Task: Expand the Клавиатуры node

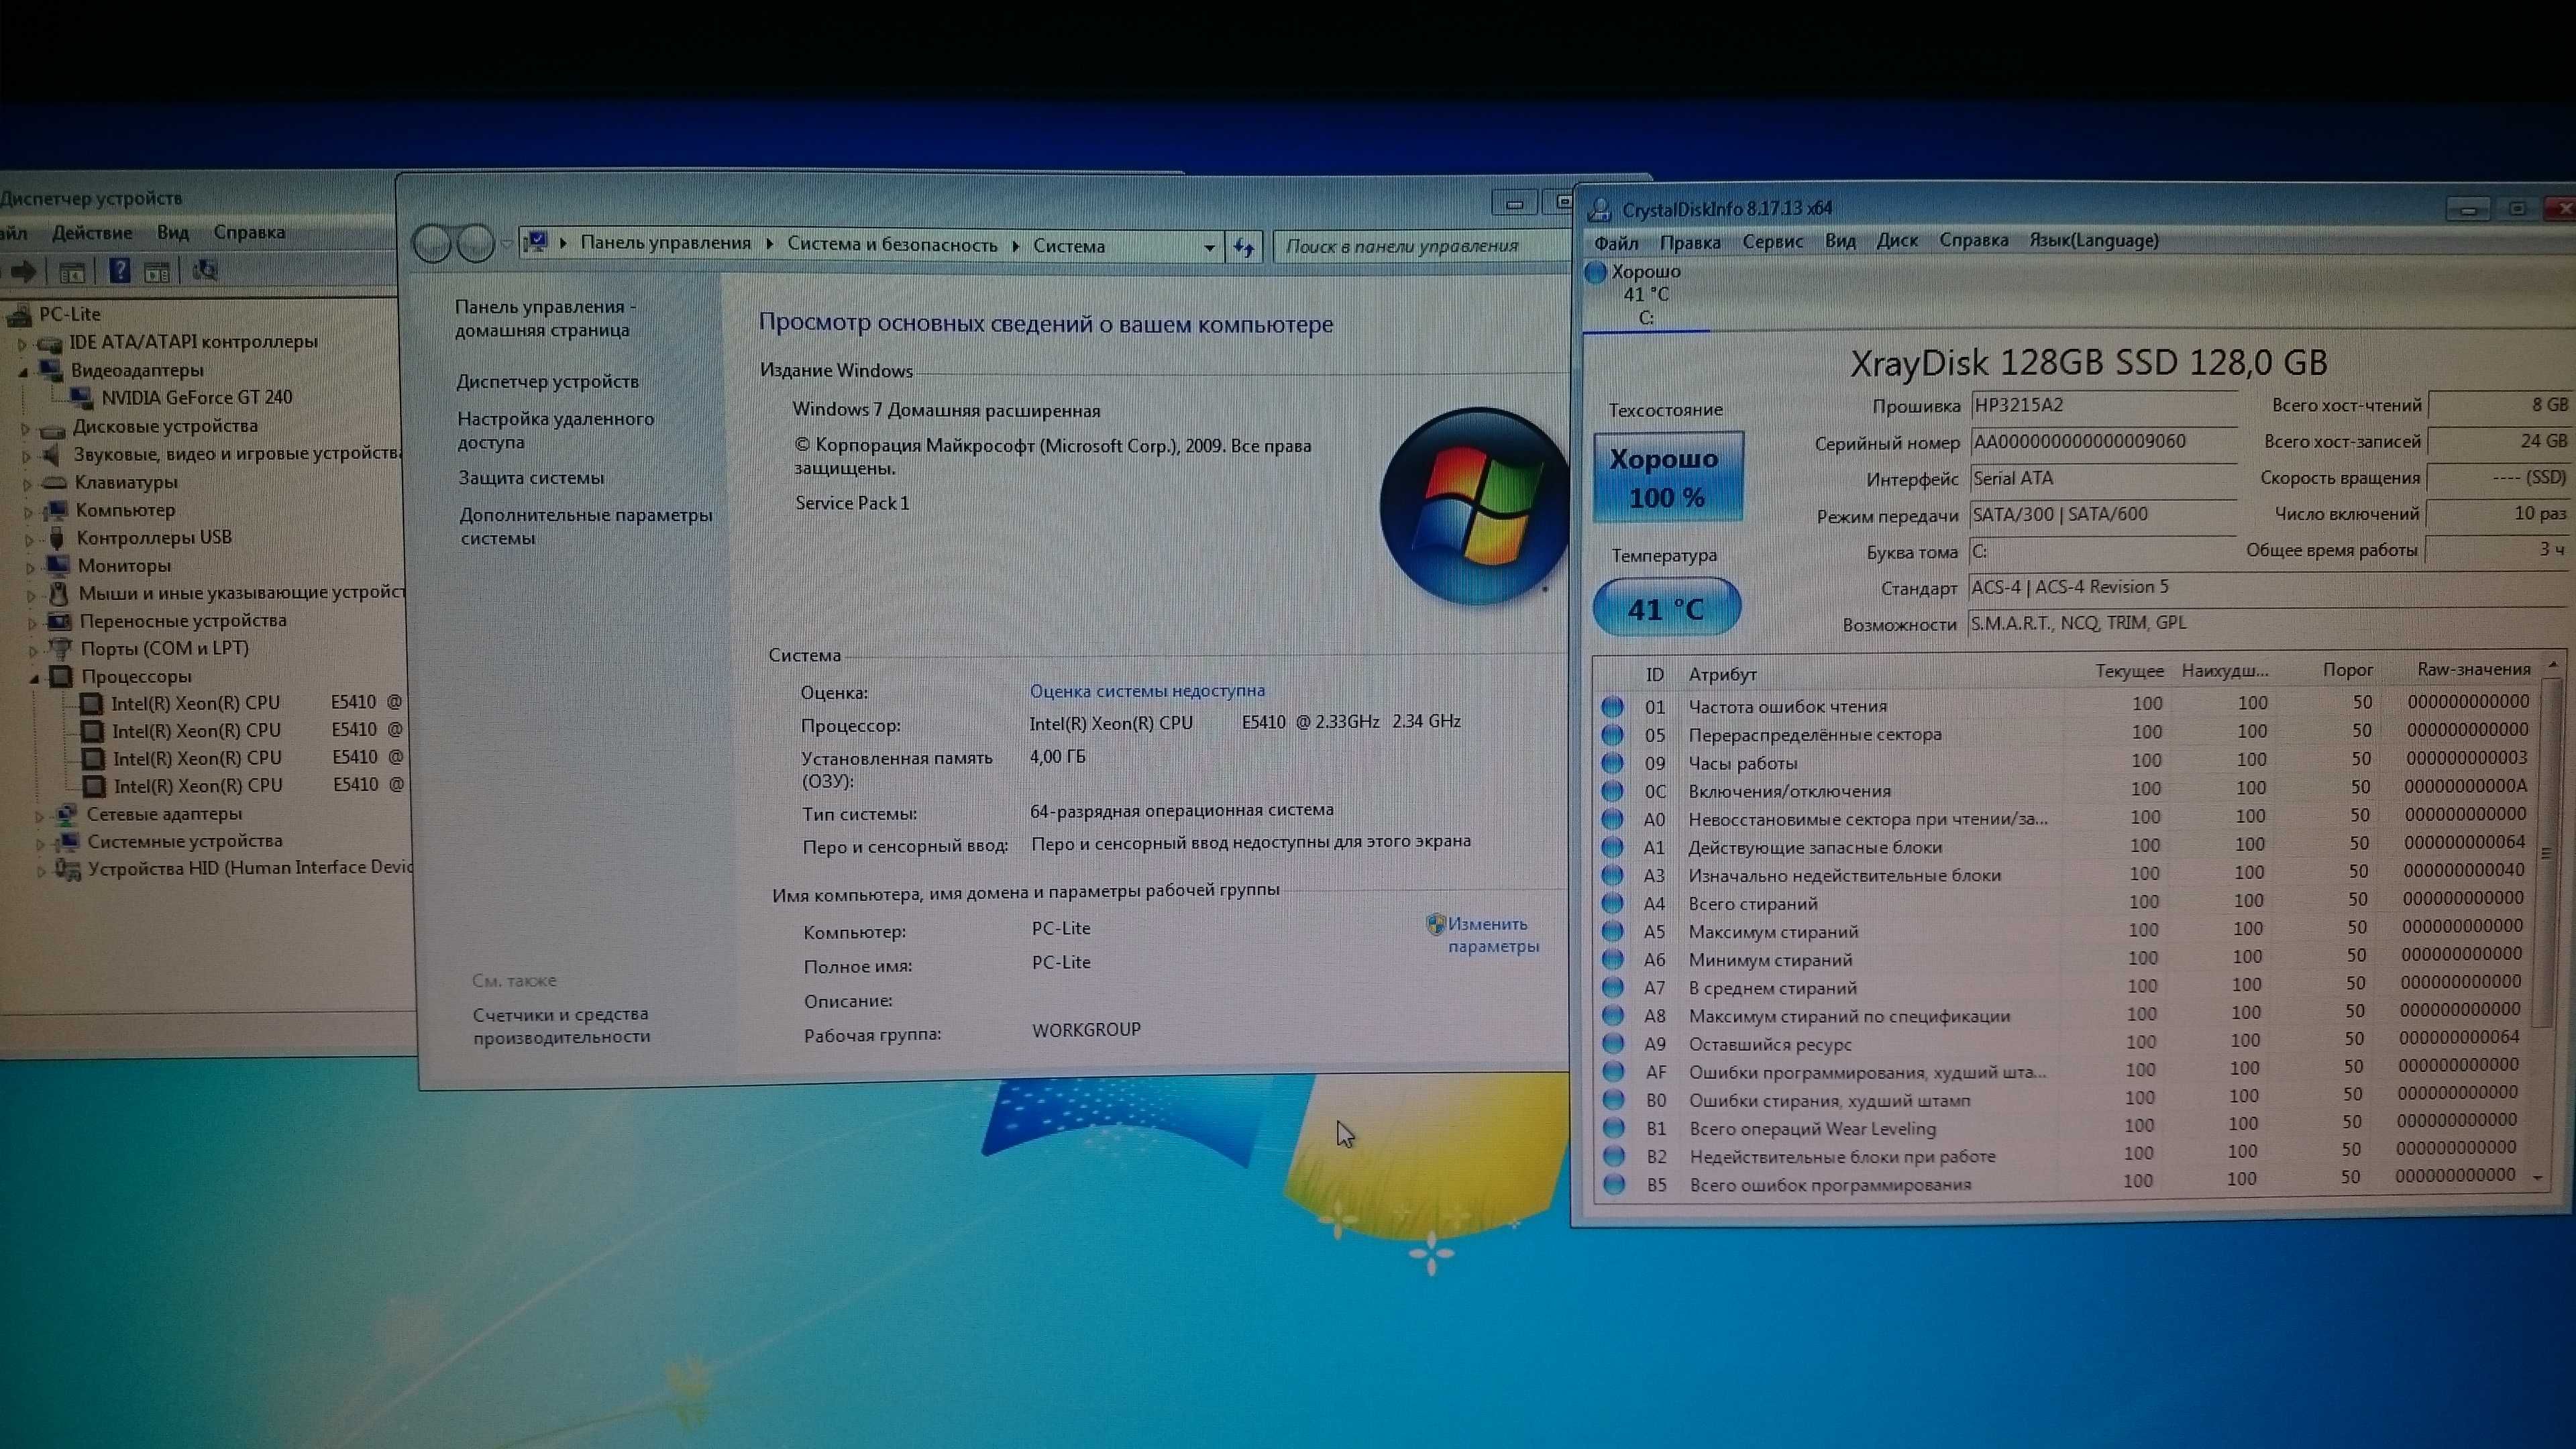Action: [27, 484]
